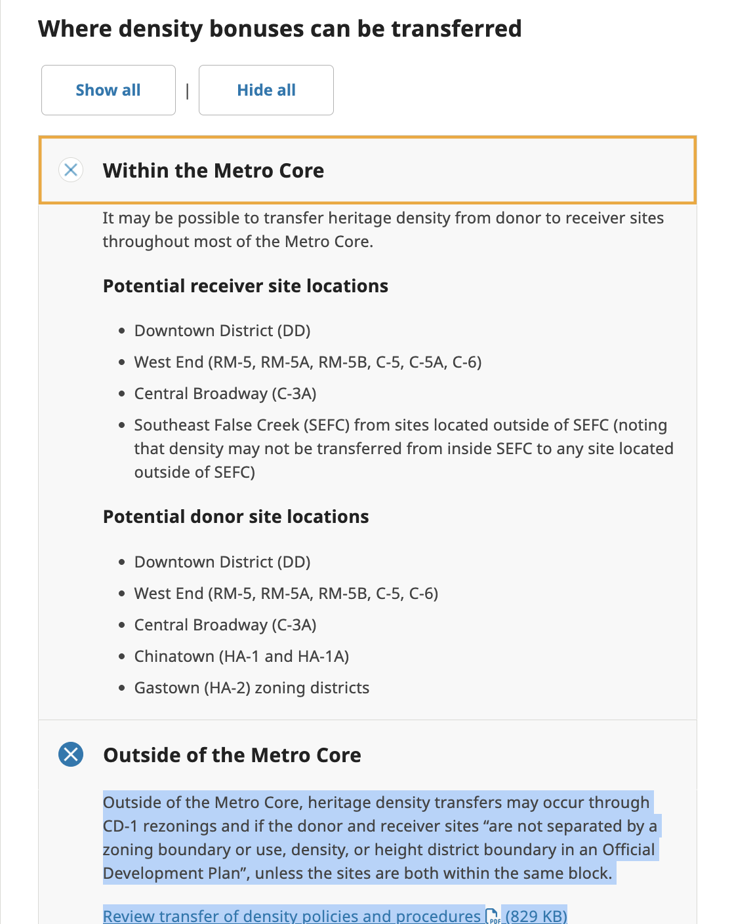Collapse section via Within the Metro Core X icon
Screen dimensions: 753x924
tap(71, 170)
